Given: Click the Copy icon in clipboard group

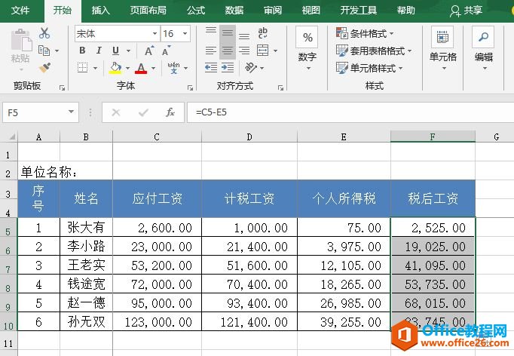Looking at the screenshot, I should click(44, 51).
